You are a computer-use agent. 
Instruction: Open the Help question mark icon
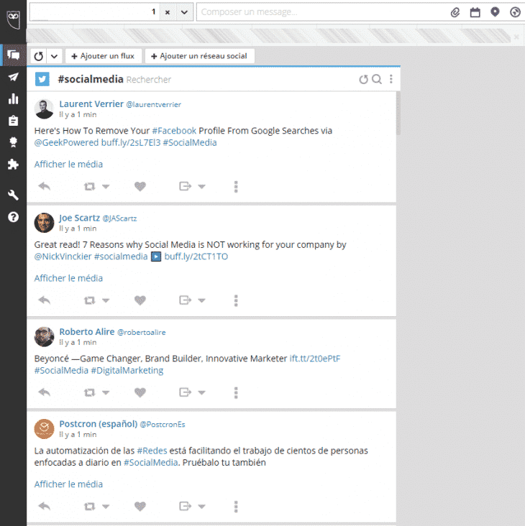pos(13,216)
